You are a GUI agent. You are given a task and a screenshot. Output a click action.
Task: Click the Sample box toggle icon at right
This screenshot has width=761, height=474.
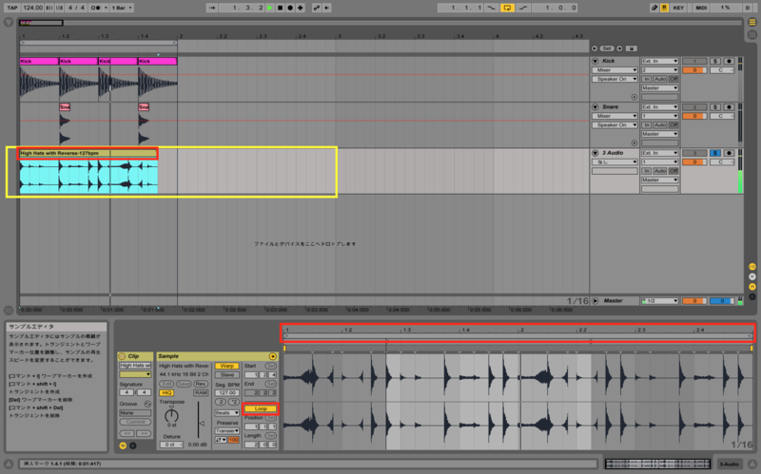click(273, 356)
